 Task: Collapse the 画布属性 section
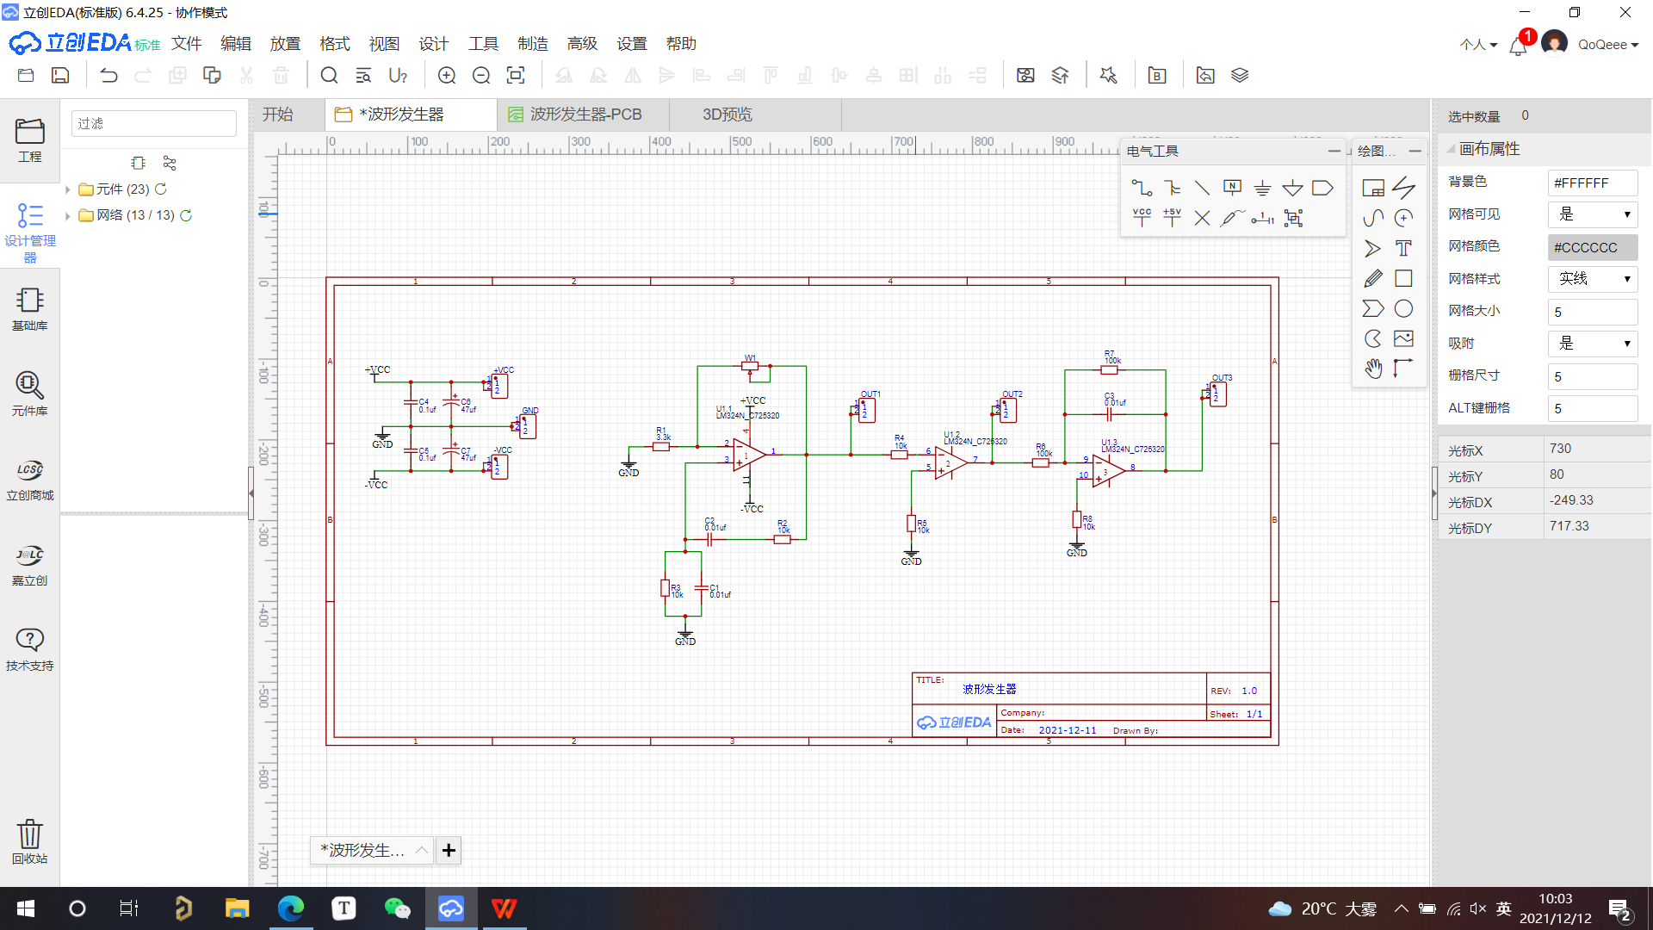click(1450, 149)
